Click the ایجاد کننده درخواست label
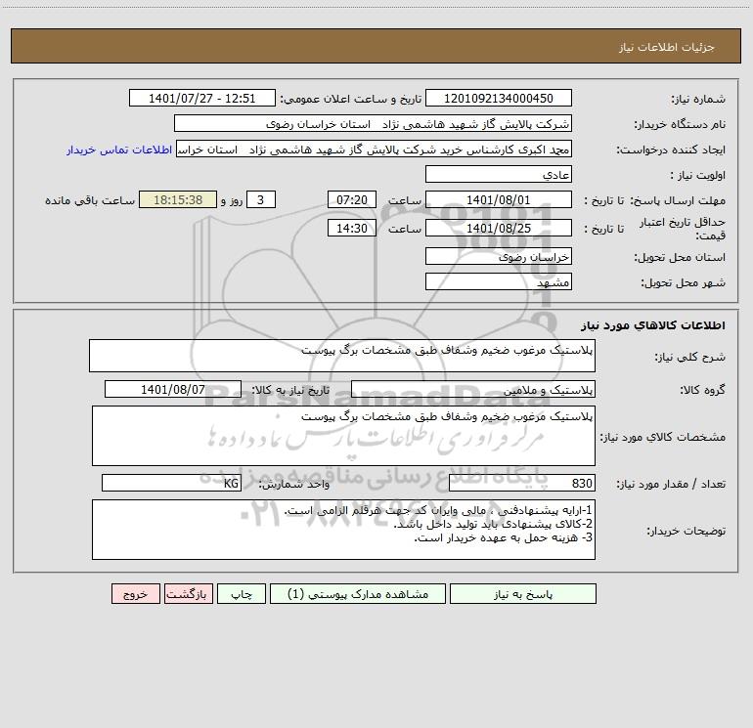The image size is (753, 728). pos(671,150)
